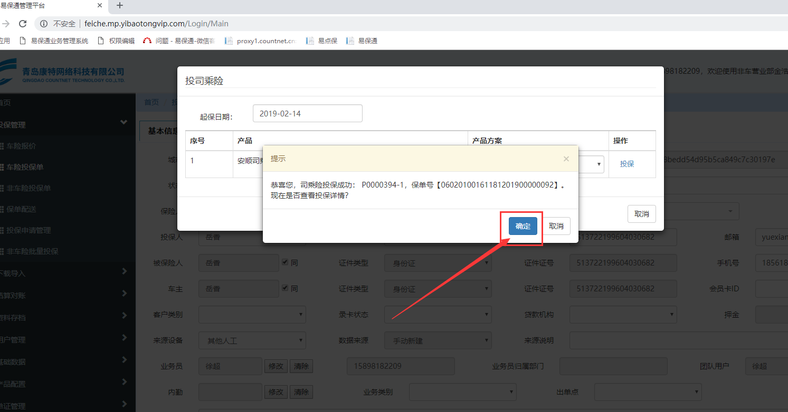Click the 确定 button in the prompt dialog
Image resolution: width=788 pixels, height=412 pixels.
(x=523, y=226)
